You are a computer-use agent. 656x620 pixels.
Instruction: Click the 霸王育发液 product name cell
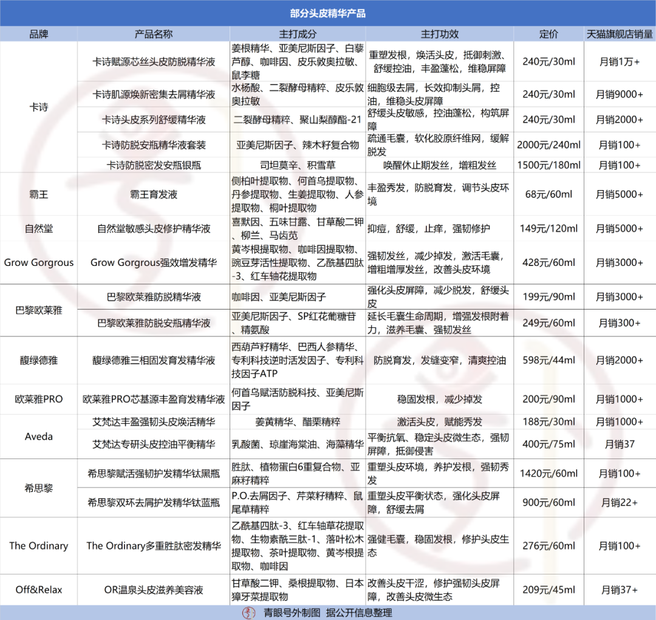point(153,194)
